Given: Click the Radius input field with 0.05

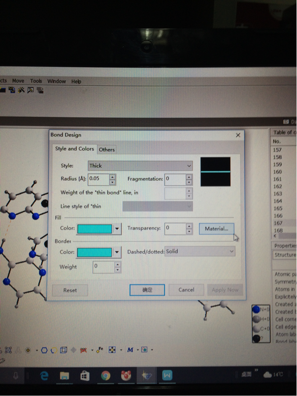Looking at the screenshot, I should 99,179.
